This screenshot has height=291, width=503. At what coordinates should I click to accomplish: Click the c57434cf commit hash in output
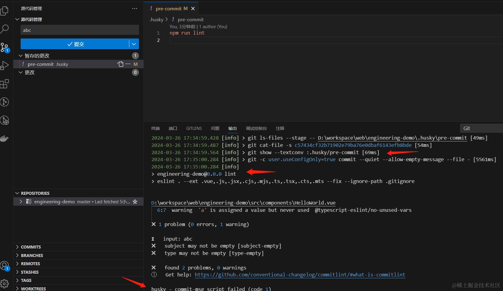pos(353,145)
